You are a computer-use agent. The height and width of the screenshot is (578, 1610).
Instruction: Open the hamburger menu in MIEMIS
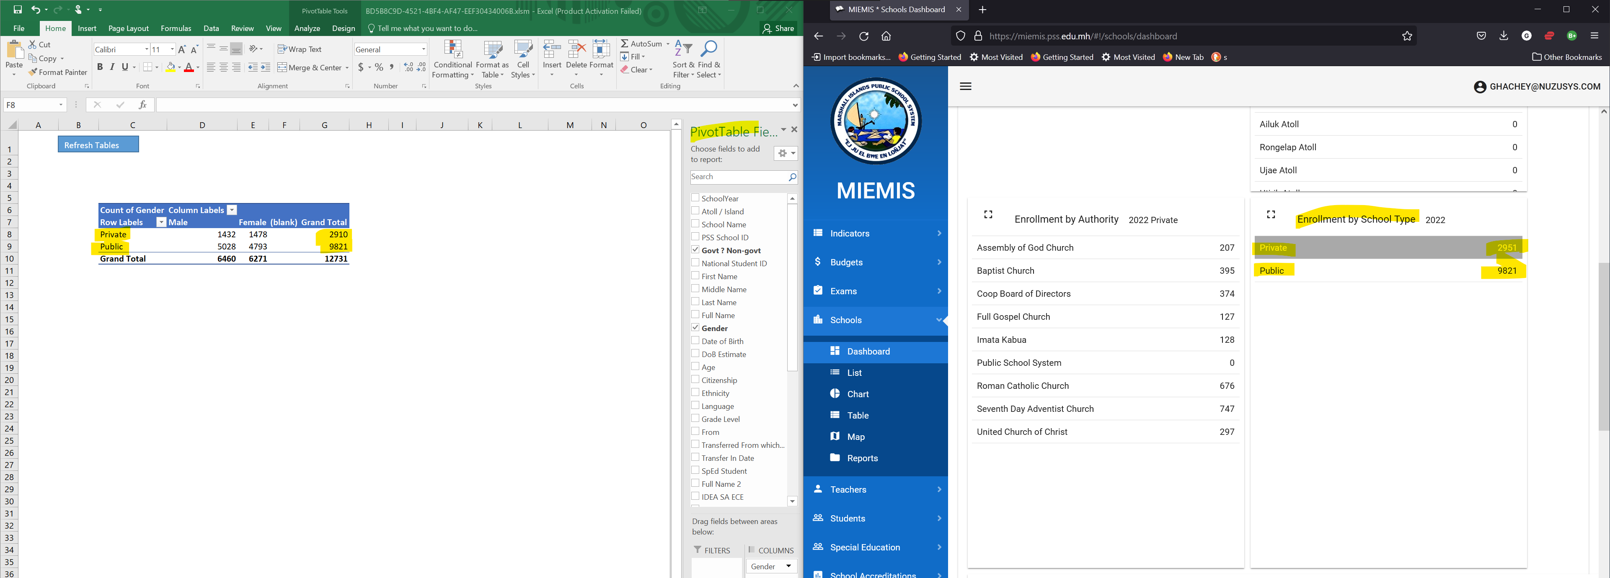pos(965,87)
